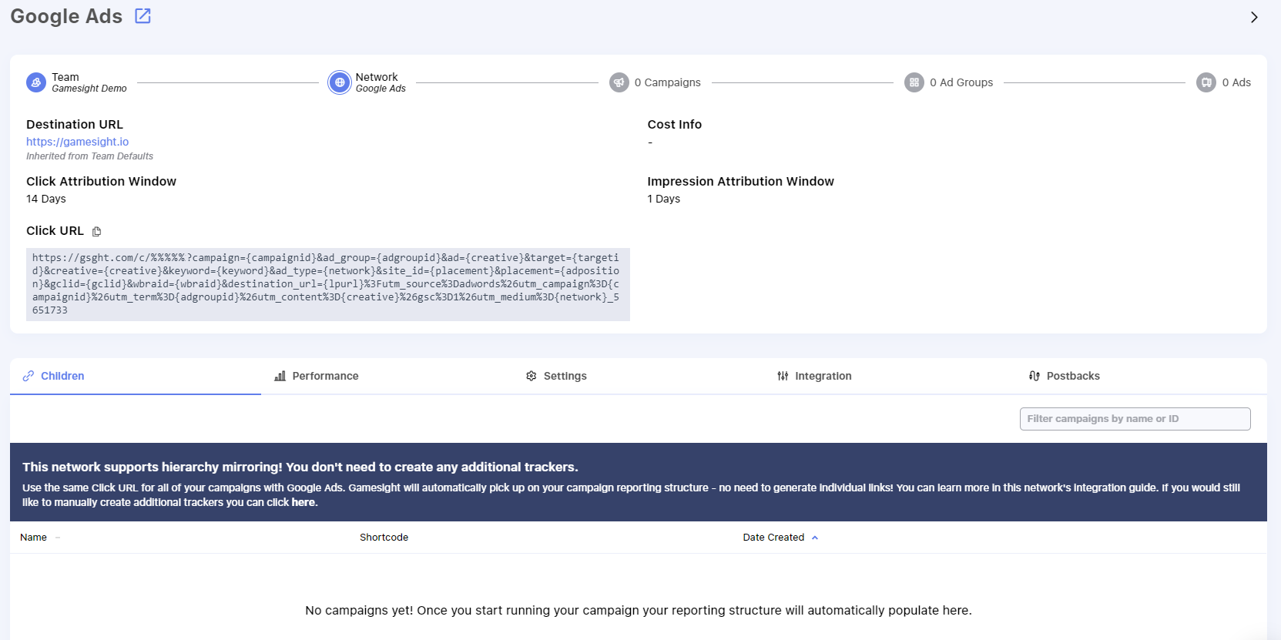Click the '1 Days' impression window value
1281x640 pixels.
[x=664, y=199]
